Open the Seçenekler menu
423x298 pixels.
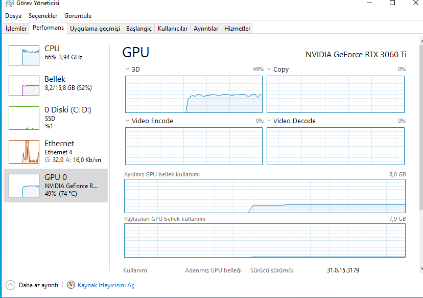(x=43, y=16)
